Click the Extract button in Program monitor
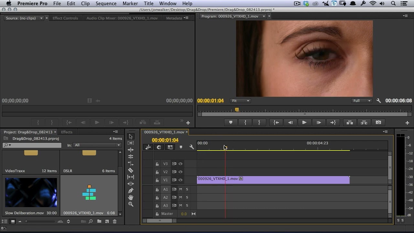 [364, 122]
